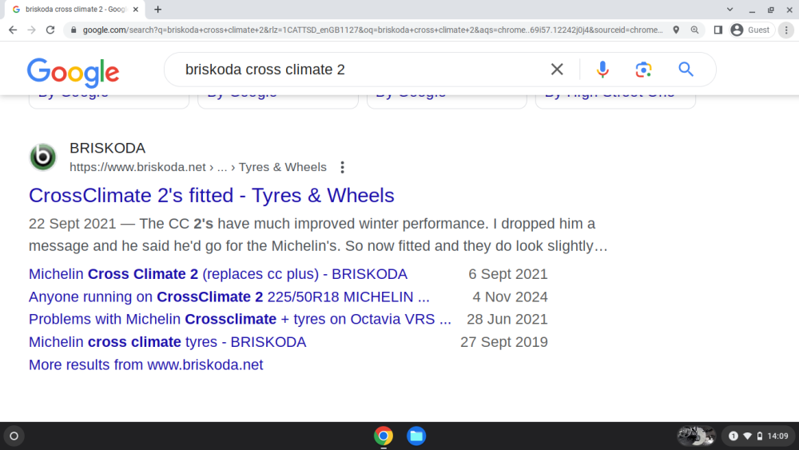Open the tab search dropdown arrow
The width and height of the screenshot is (799, 450).
tap(729, 9)
